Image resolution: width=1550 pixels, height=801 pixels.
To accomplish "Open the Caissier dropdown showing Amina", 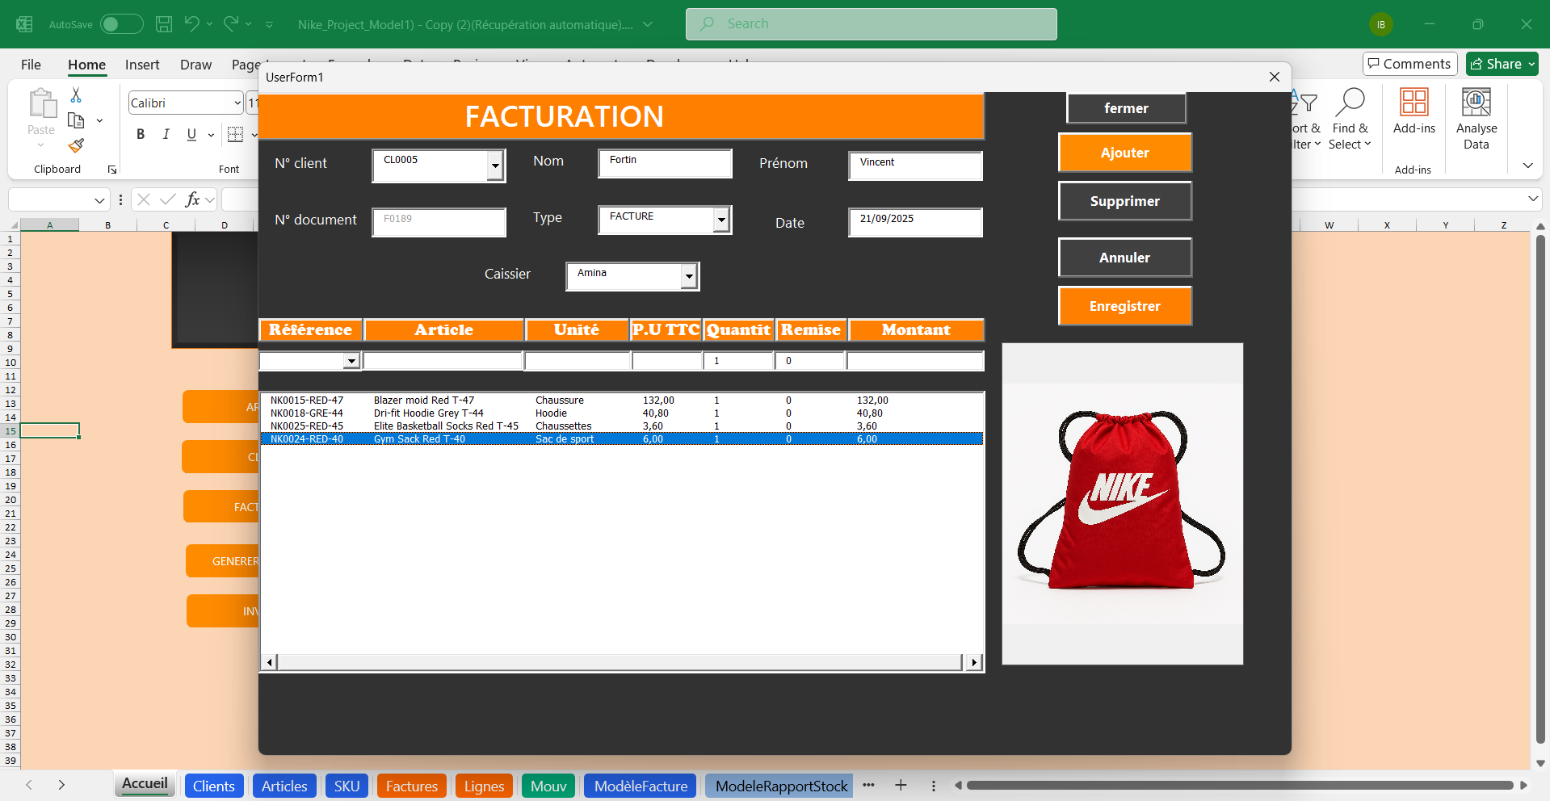I will pyautogui.click(x=688, y=276).
